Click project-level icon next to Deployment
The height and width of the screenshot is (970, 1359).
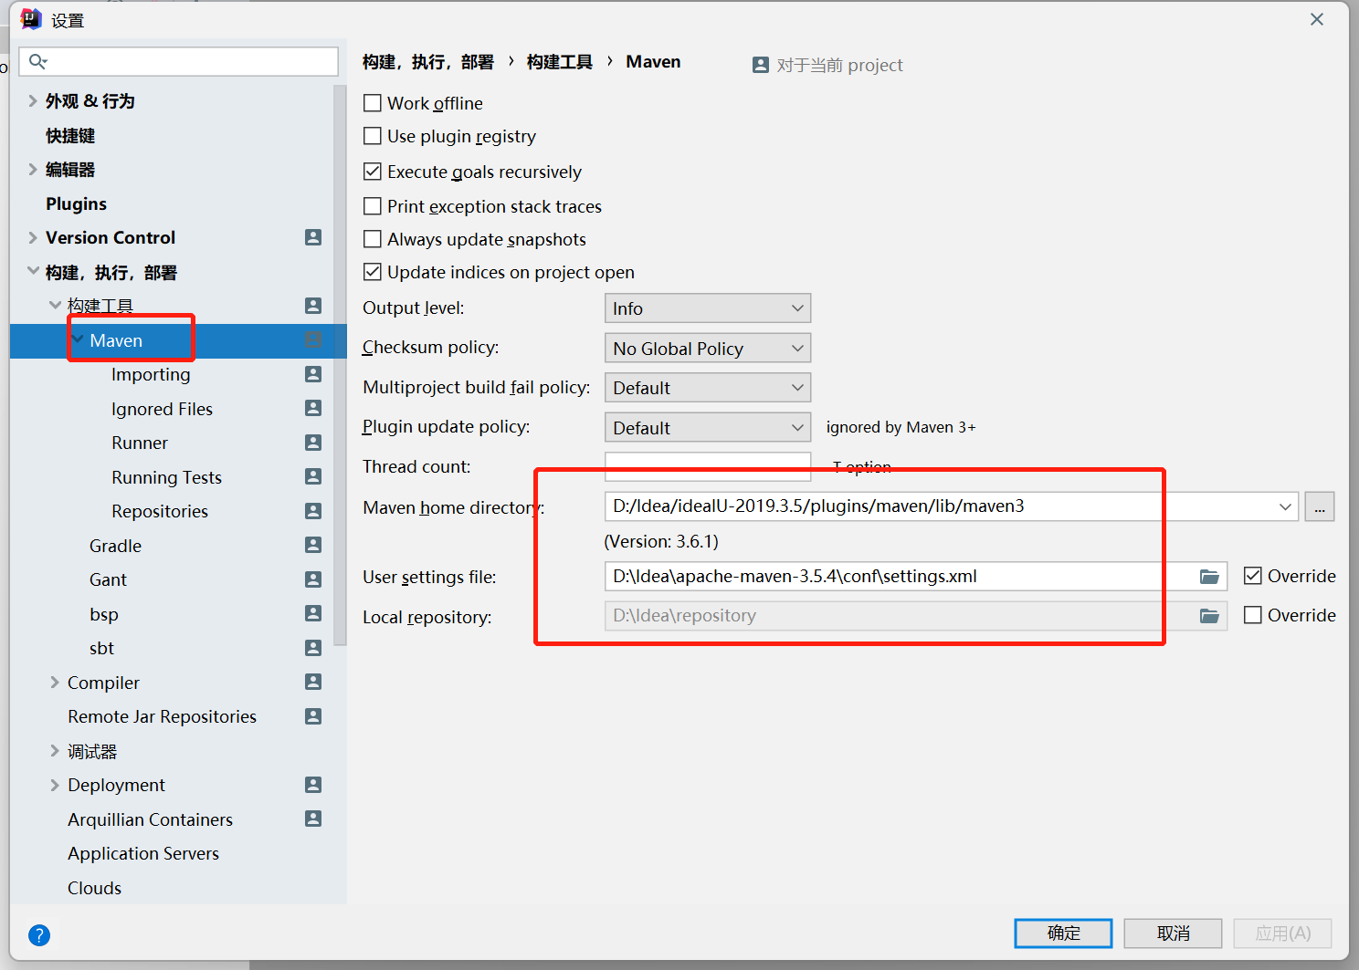313,785
